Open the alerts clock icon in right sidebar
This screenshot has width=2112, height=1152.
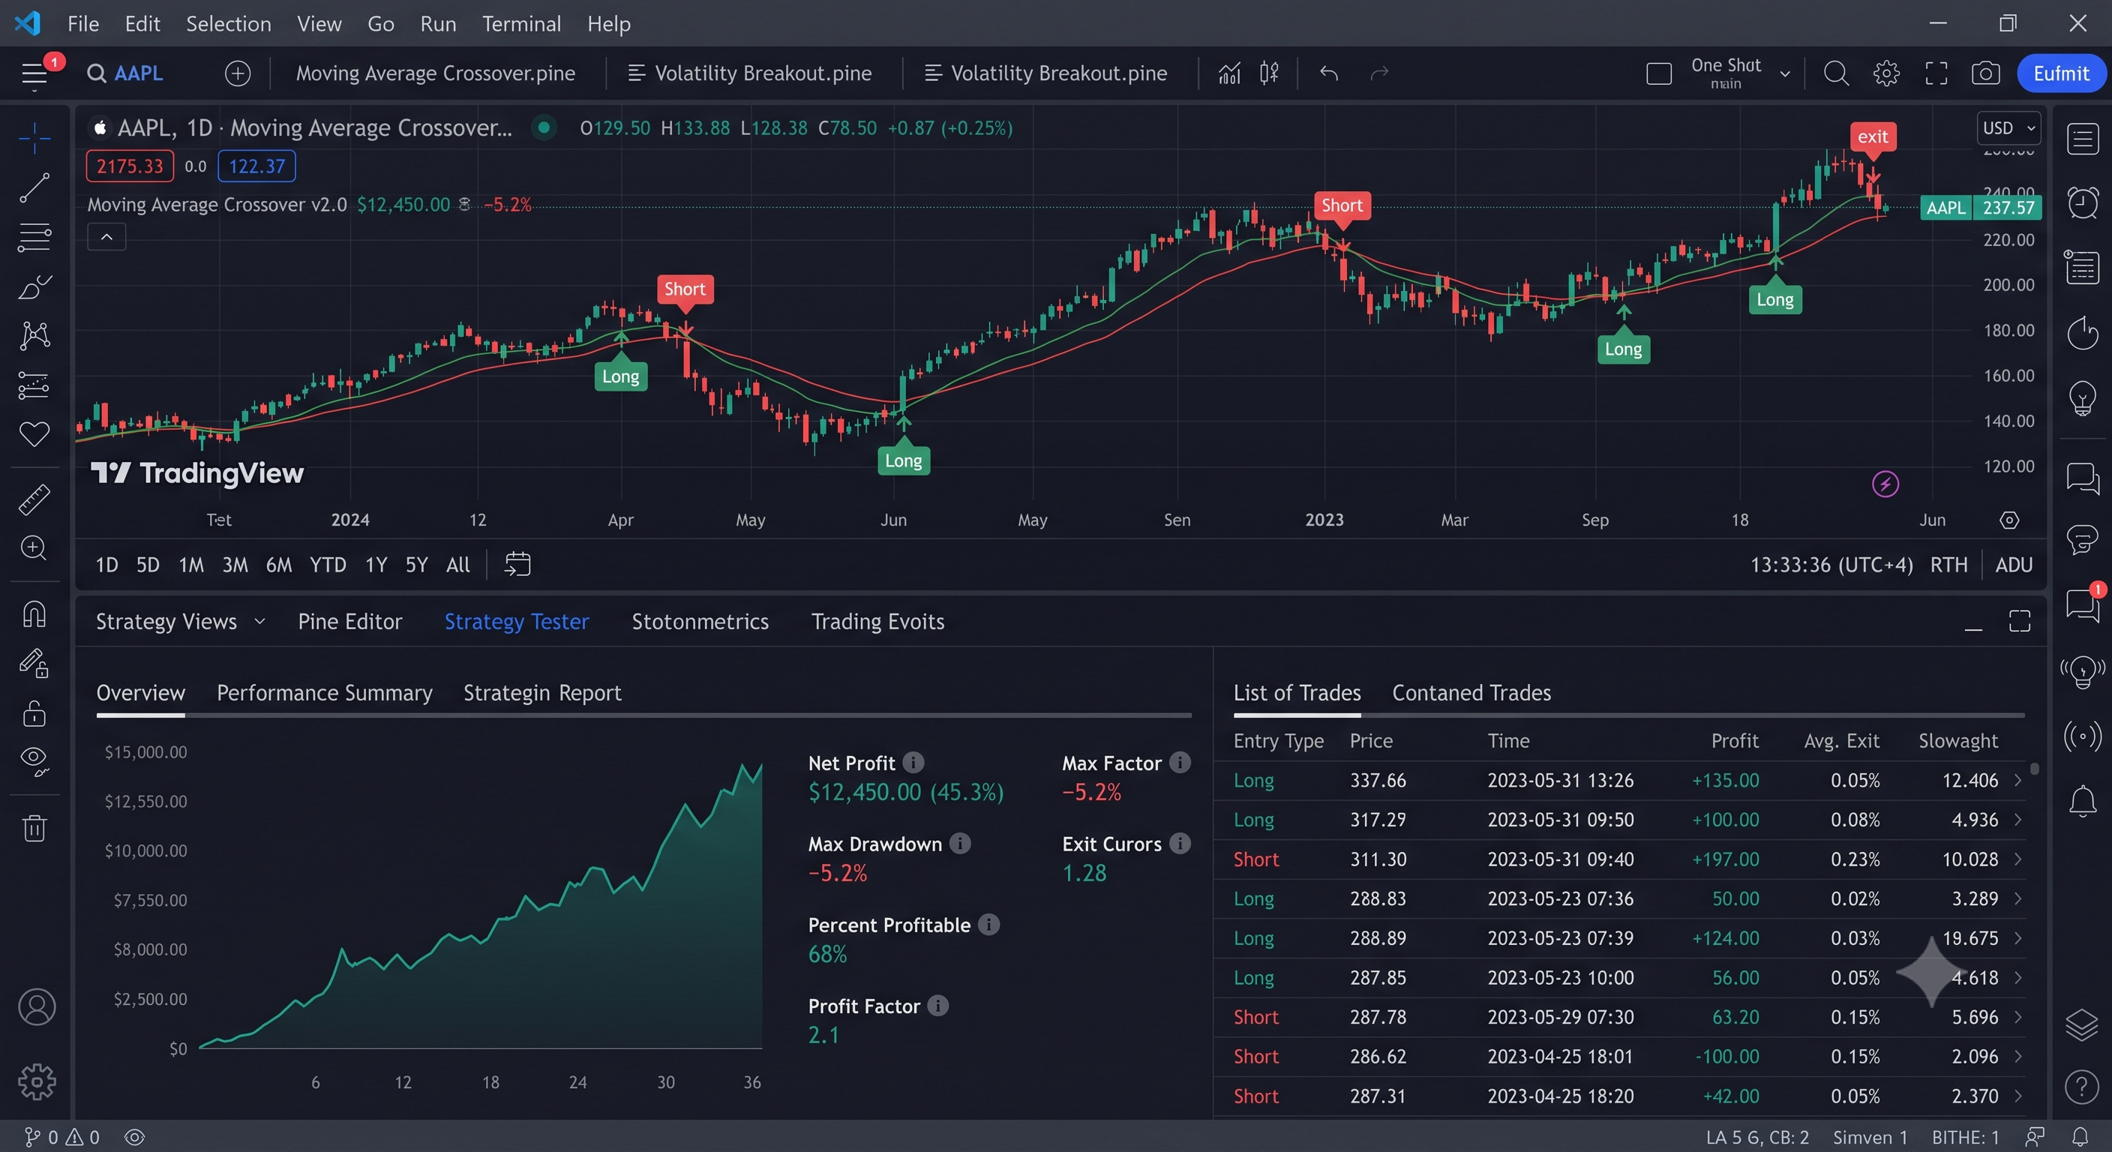point(2083,203)
